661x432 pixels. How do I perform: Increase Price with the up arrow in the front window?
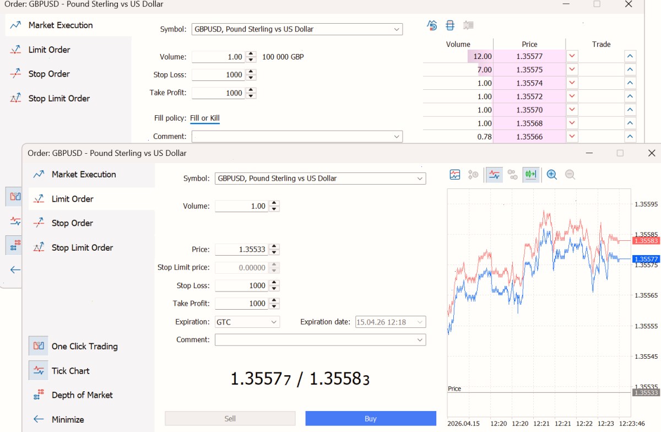click(274, 247)
